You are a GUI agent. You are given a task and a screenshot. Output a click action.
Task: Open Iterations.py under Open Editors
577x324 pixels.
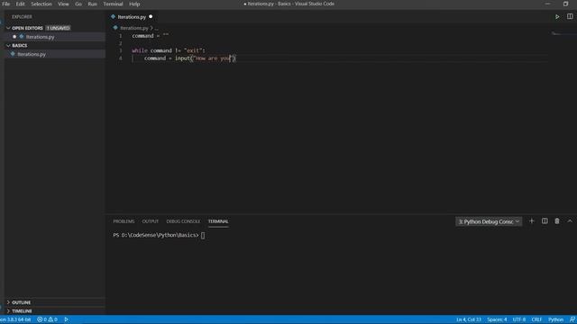click(40, 37)
